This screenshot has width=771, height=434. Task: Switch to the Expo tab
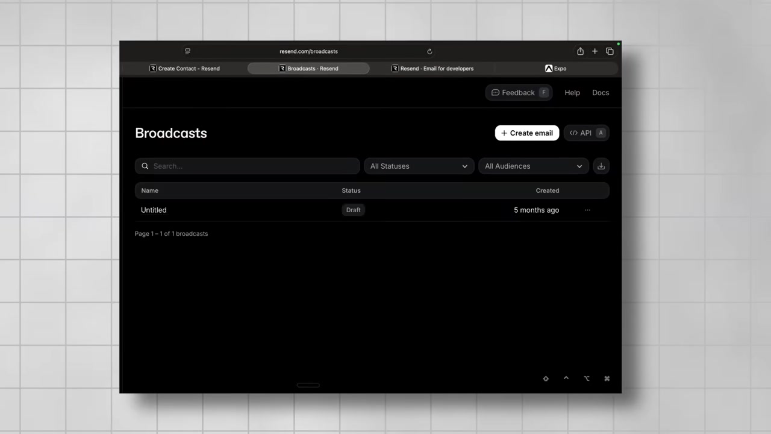(x=555, y=69)
